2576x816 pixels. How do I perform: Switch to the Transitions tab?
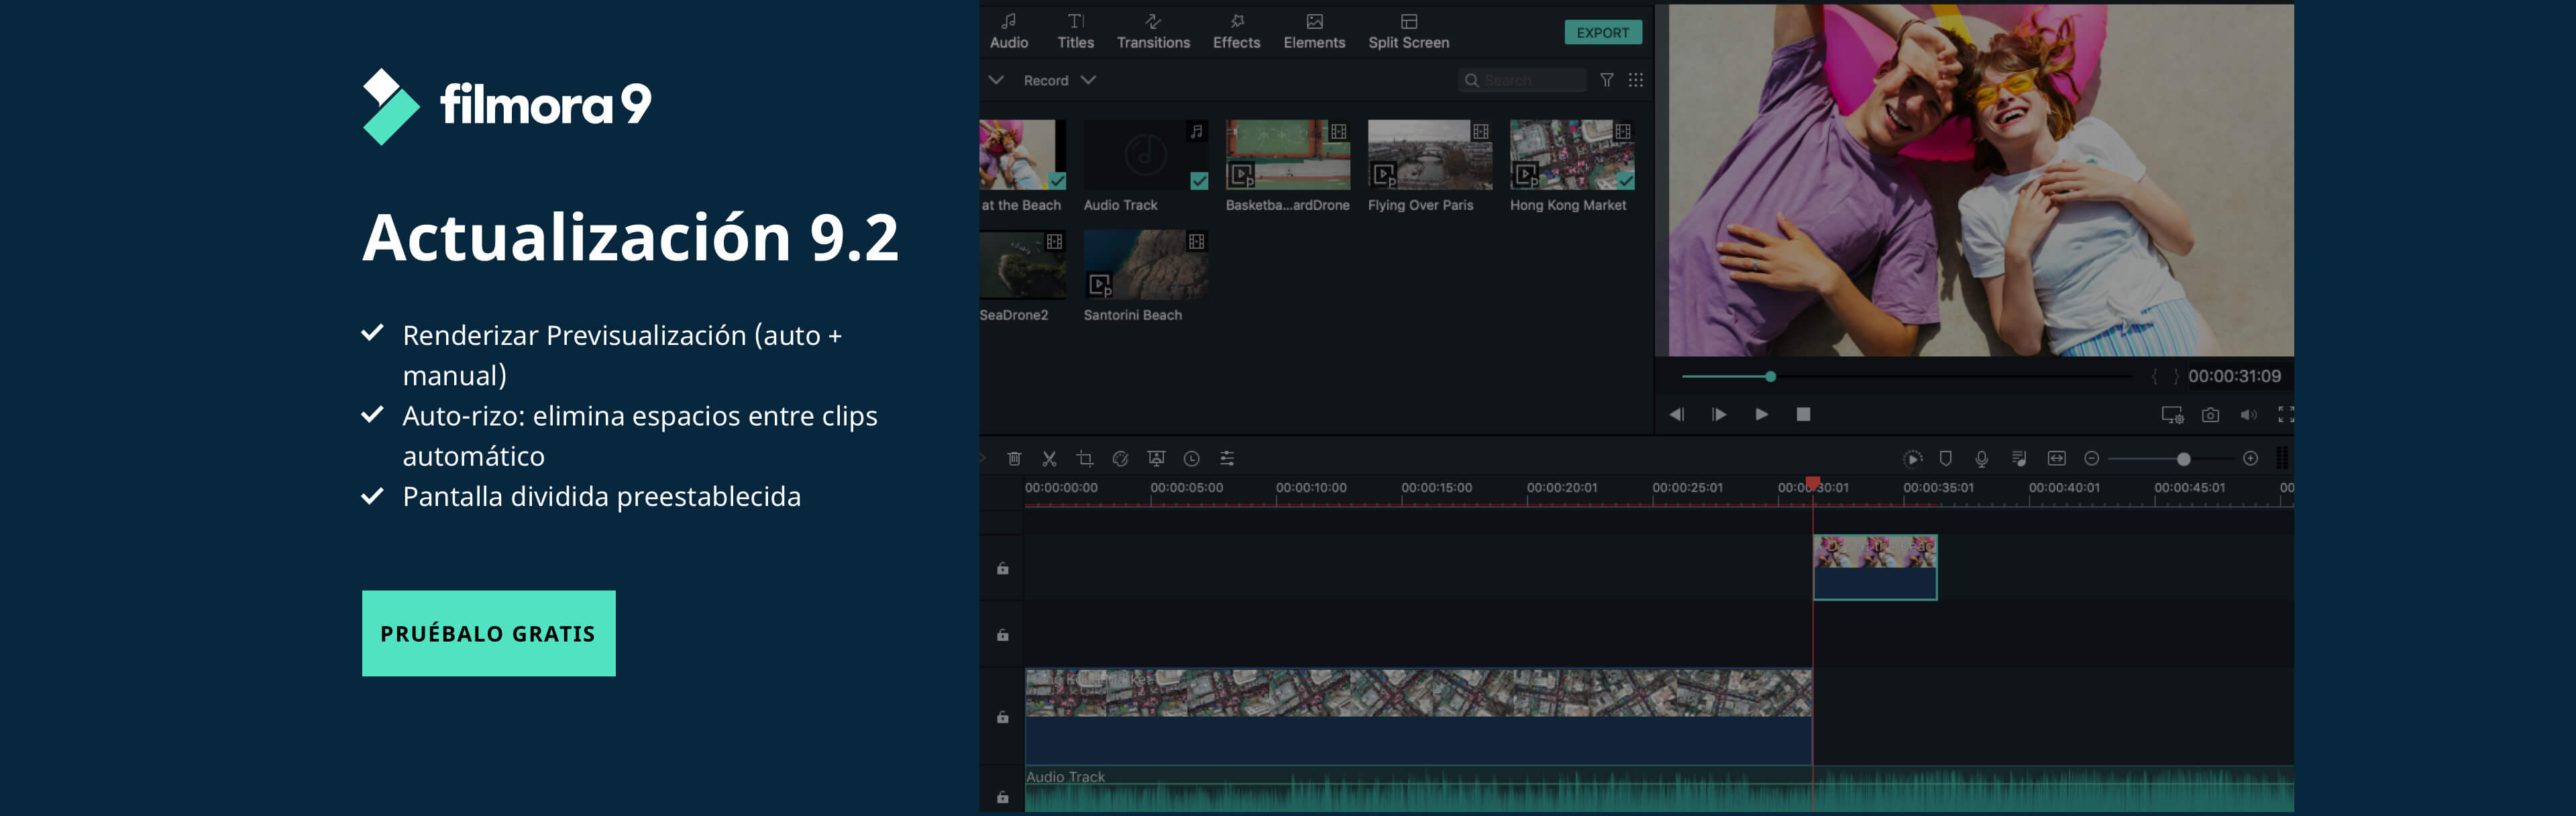coord(1152,31)
